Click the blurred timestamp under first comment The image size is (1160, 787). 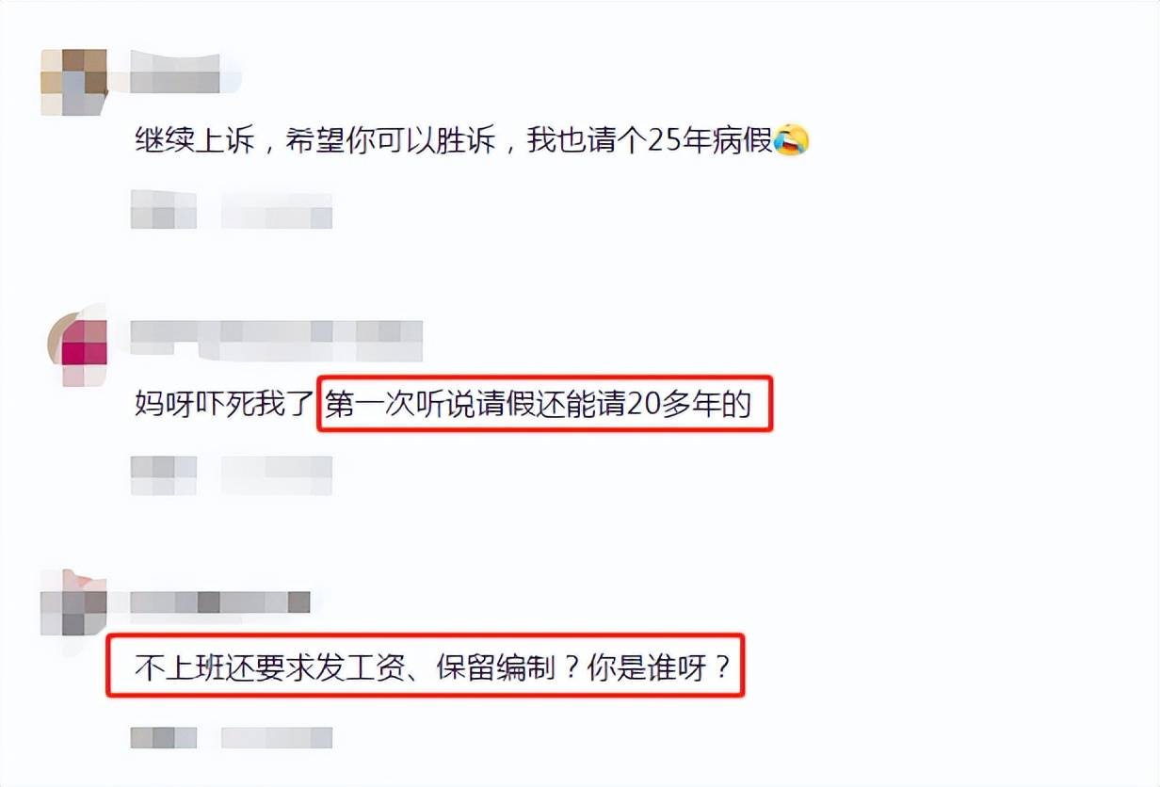[x=163, y=210]
